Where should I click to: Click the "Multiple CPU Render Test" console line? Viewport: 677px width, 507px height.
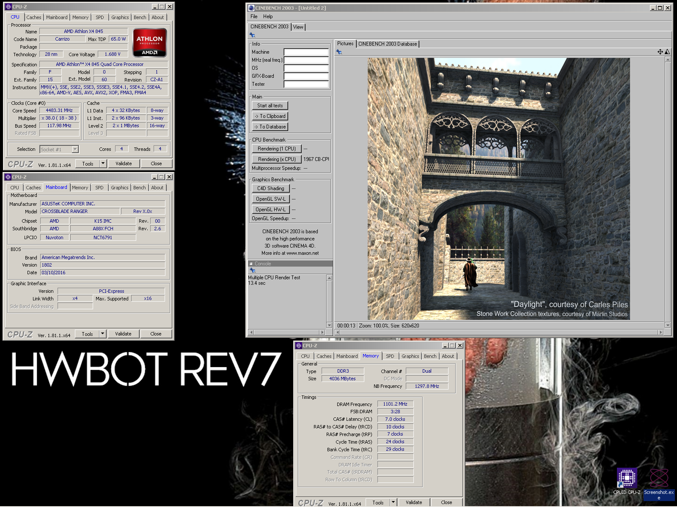(x=274, y=278)
